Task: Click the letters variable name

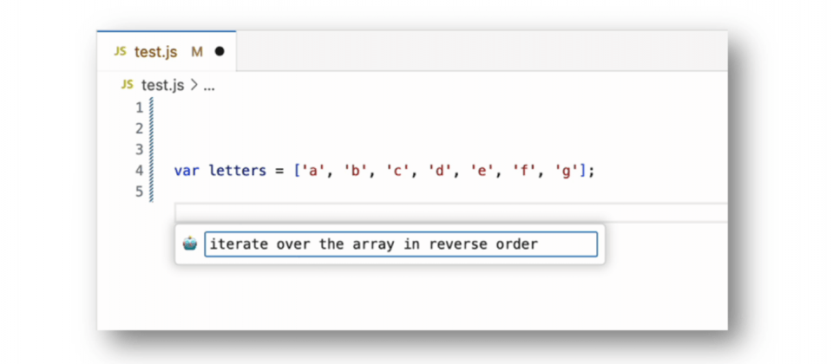Action: (237, 171)
